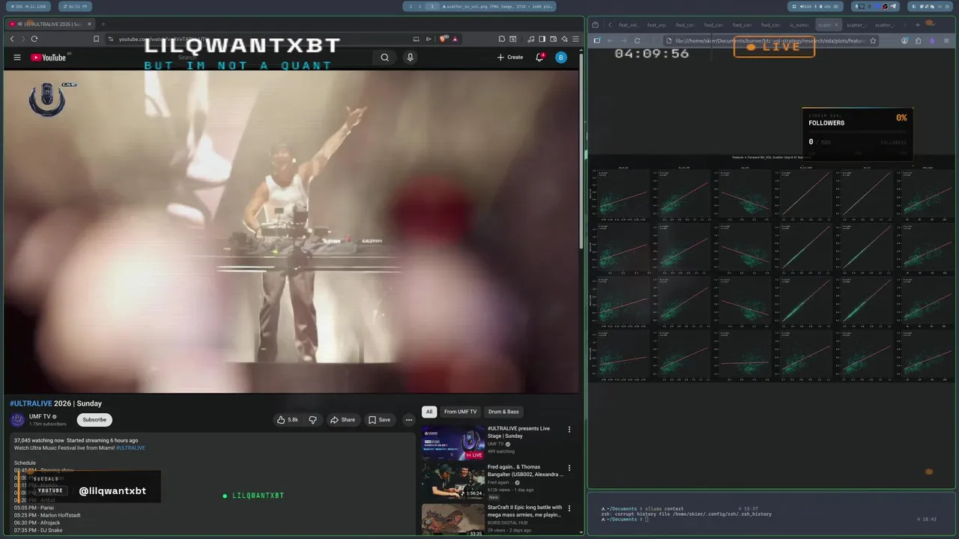Open the Fred again.. & Thomas Bangalter thumbnail

click(x=453, y=481)
